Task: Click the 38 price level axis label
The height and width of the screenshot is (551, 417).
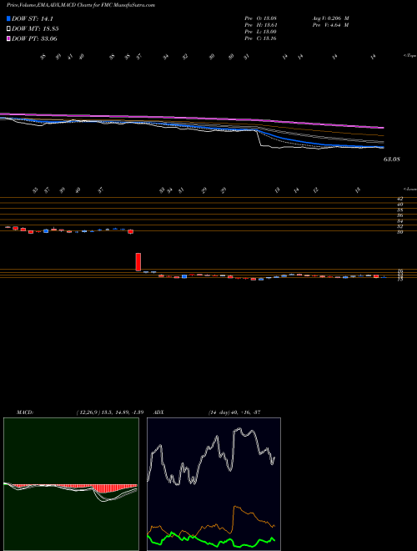Action: [x=399, y=210]
